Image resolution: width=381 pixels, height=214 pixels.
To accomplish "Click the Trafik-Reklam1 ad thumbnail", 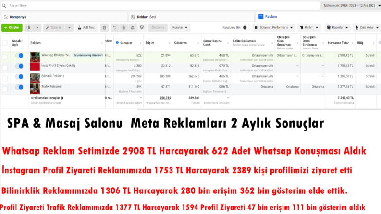I will (x=35, y=89).
